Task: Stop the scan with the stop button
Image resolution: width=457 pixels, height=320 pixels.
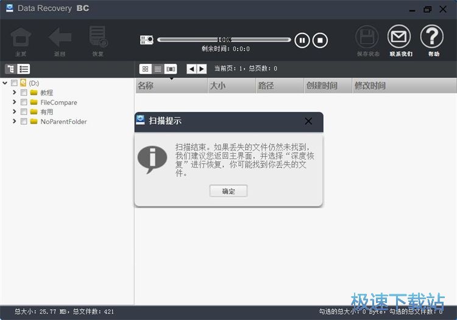Action: [x=320, y=40]
